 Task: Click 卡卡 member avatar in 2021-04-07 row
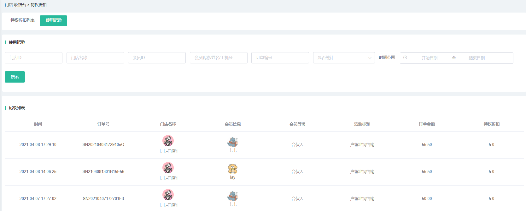coord(233,196)
